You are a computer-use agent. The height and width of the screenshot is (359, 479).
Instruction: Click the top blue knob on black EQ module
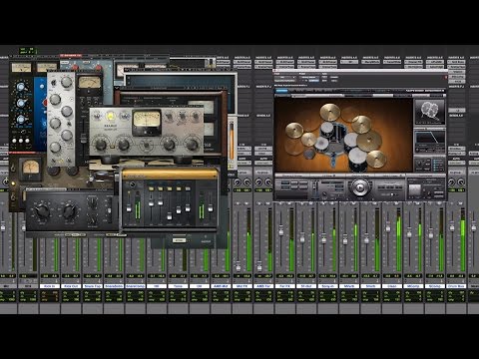pyautogui.click(x=20, y=88)
